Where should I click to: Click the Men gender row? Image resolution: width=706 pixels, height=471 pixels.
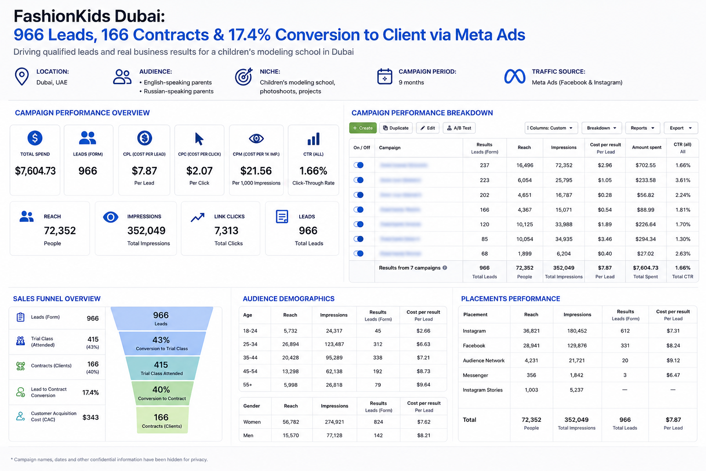coord(343,435)
